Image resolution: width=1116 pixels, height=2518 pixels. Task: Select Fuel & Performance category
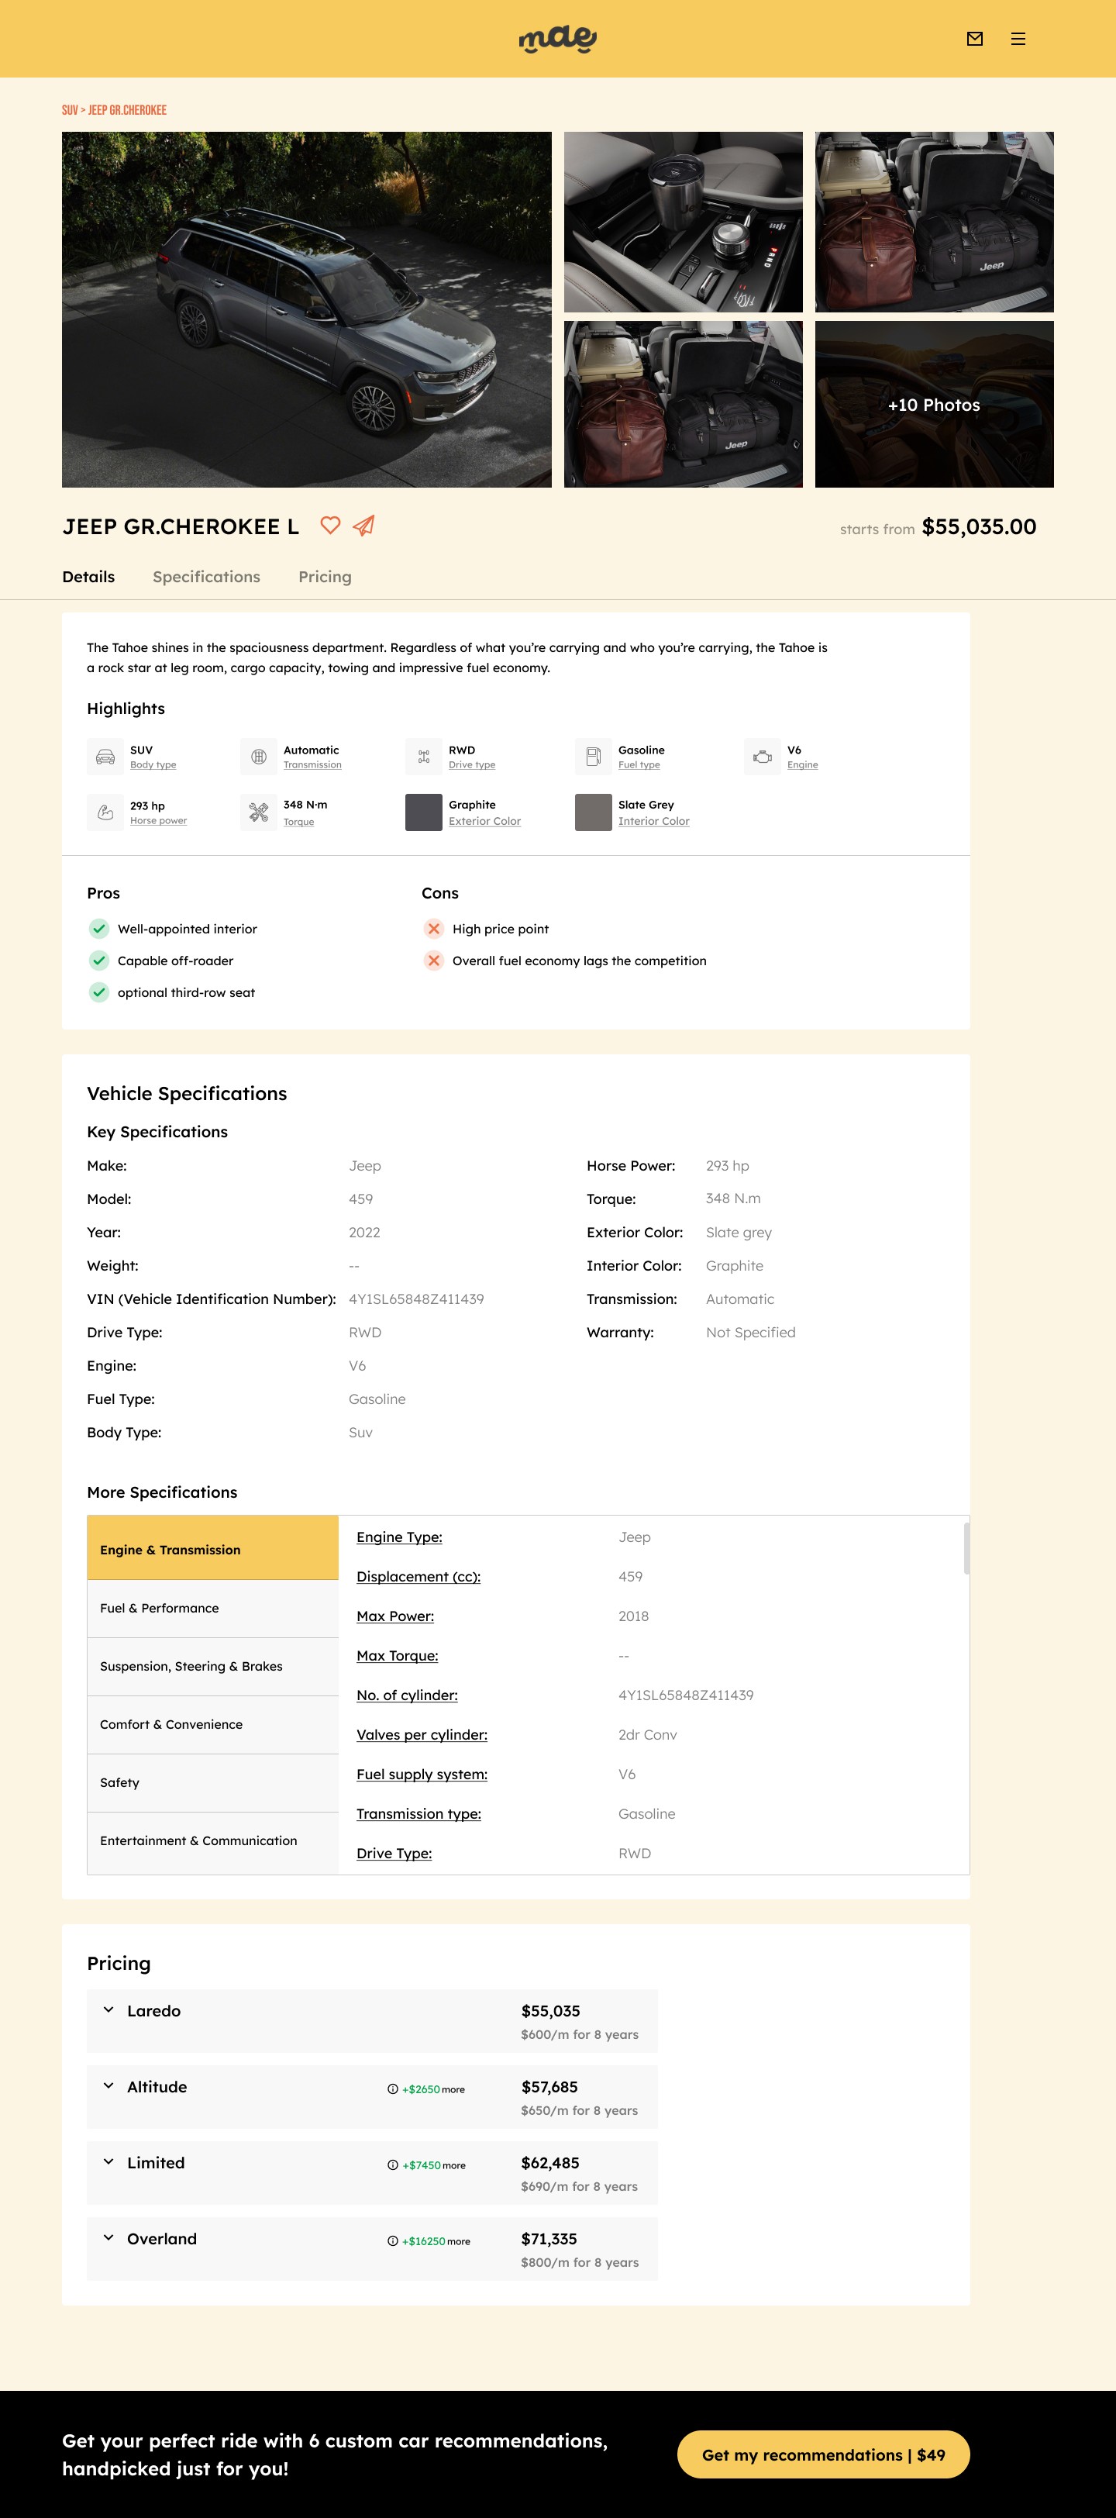point(213,1608)
